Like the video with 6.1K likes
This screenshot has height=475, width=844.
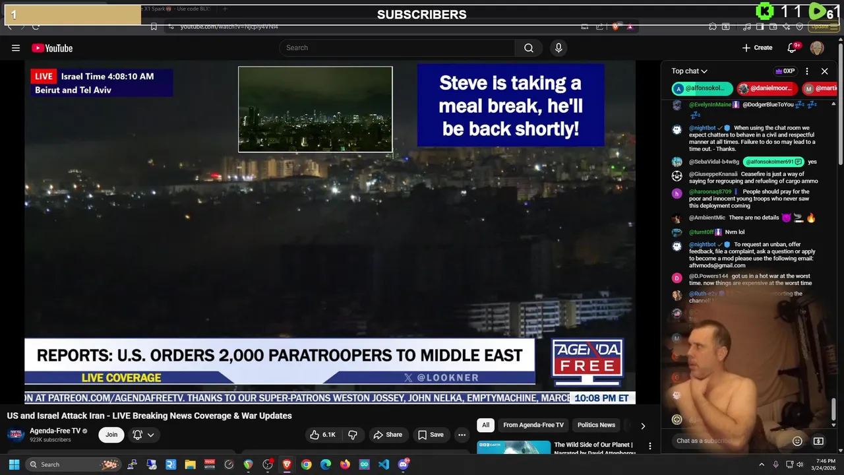pyautogui.click(x=323, y=435)
